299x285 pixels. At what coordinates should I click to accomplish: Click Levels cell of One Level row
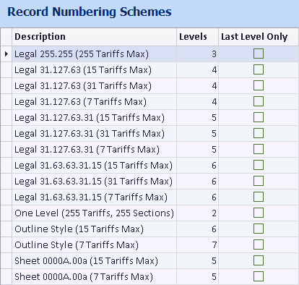197,213
